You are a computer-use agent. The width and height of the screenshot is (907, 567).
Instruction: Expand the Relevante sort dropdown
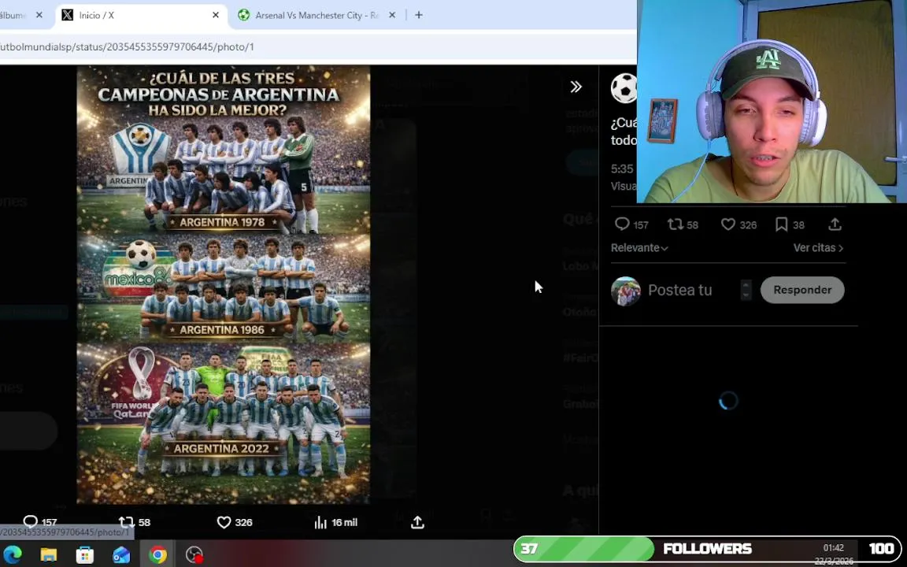639,248
